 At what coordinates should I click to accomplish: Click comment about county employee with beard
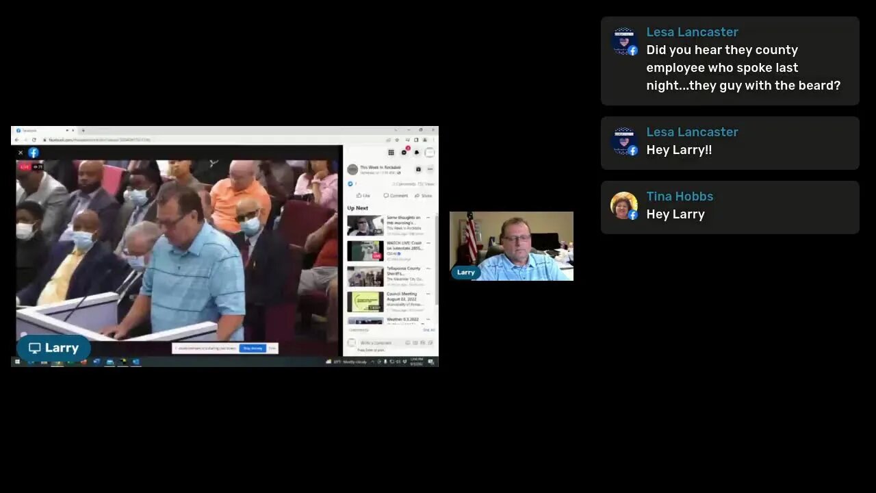pos(743,68)
